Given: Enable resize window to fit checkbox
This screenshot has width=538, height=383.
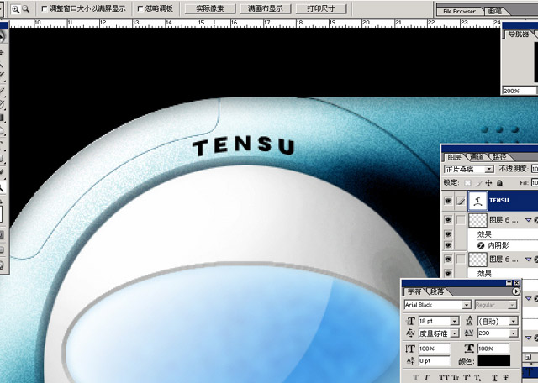Looking at the screenshot, I should click(45, 9).
